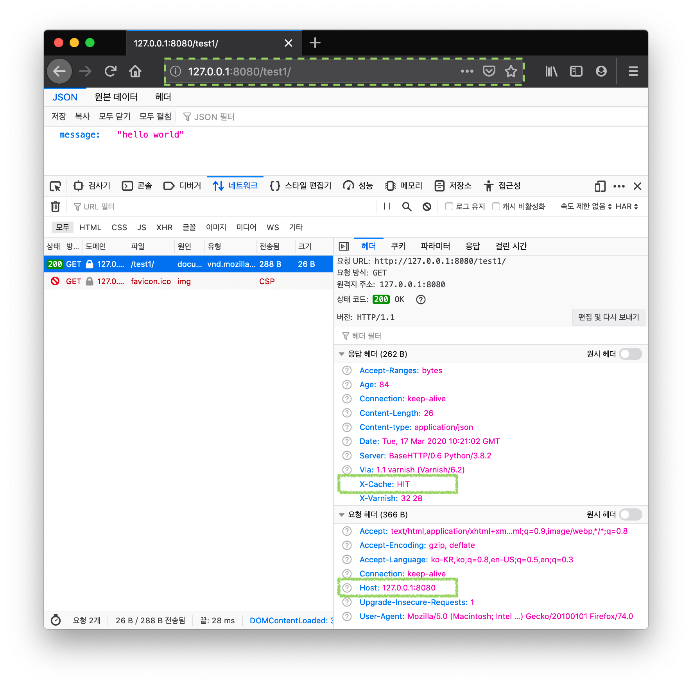Toggle 원시 헤더 switch for response headers

coord(630,354)
